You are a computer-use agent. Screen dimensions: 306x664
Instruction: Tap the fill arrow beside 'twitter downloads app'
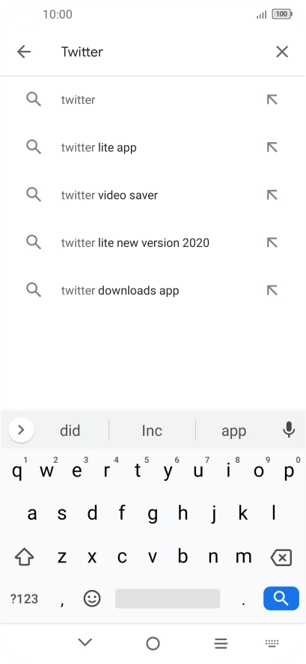272,290
